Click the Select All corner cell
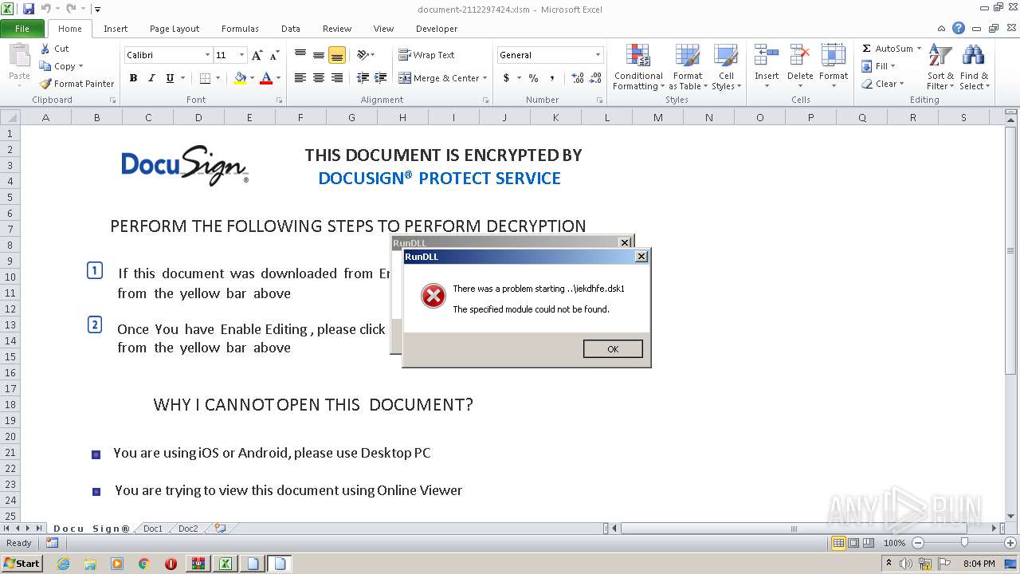The height and width of the screenshot is (574, 1020). 10,117
